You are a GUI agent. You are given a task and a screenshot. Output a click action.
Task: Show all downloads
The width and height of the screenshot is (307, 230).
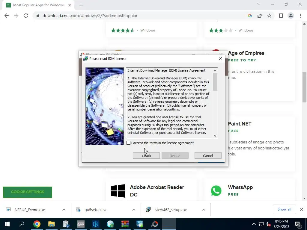tap(284, 209)
